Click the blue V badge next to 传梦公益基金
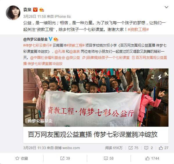Screen dimensions: 174x164 pos(50,39)
